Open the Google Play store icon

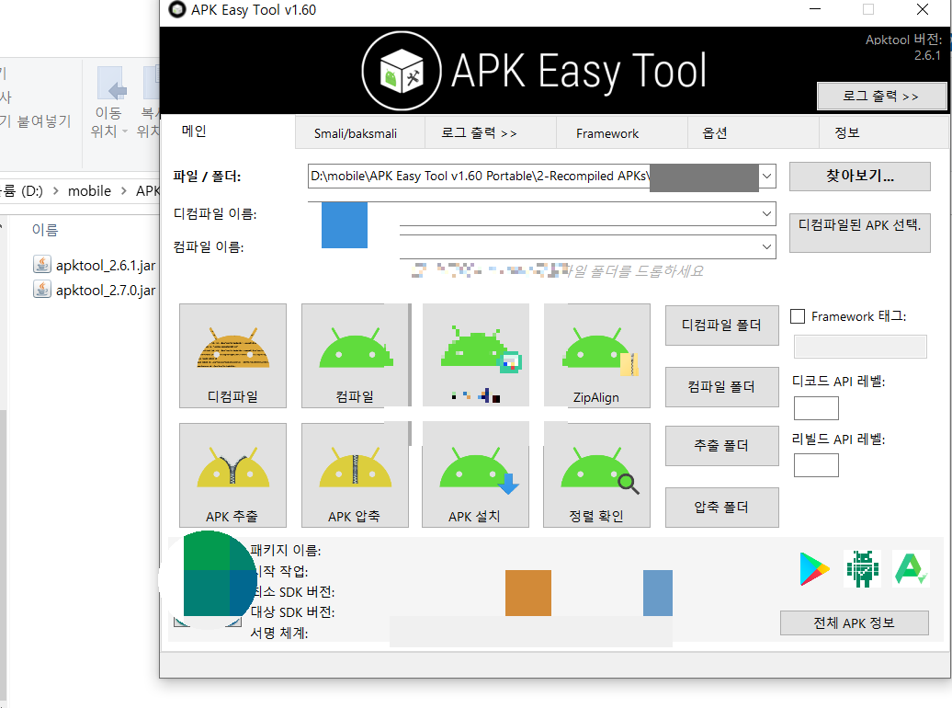pos(814,569)
